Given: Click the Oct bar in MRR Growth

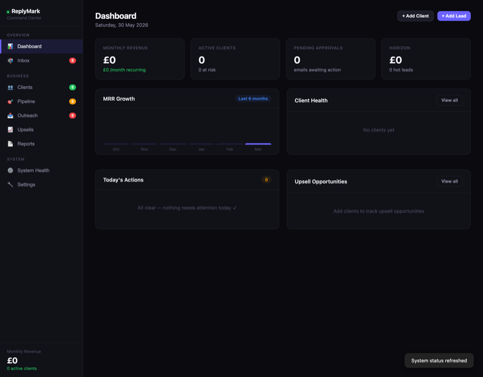Looking at the screenshot, I should point(116,144).
